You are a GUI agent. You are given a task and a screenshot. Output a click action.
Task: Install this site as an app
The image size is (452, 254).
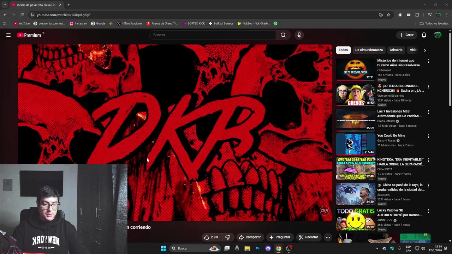381,15
